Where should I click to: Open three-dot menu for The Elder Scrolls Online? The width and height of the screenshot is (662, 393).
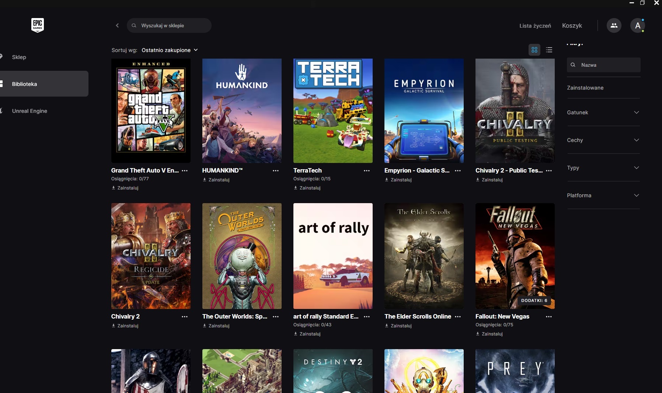click(x=458, y=317)
